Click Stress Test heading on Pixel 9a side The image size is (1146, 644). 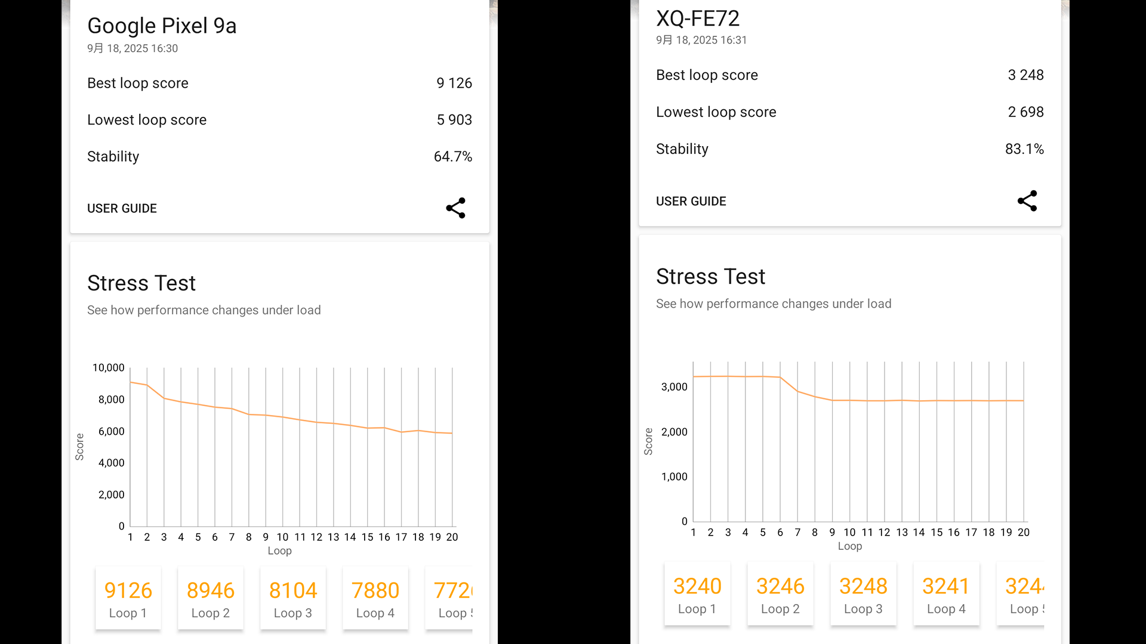point(141,283)
